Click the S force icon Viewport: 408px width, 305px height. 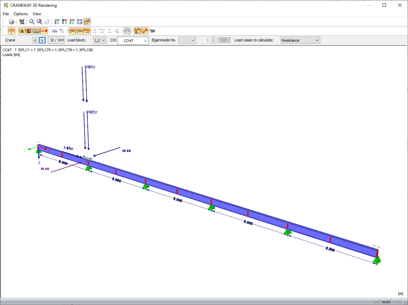(x=109, y=31)
